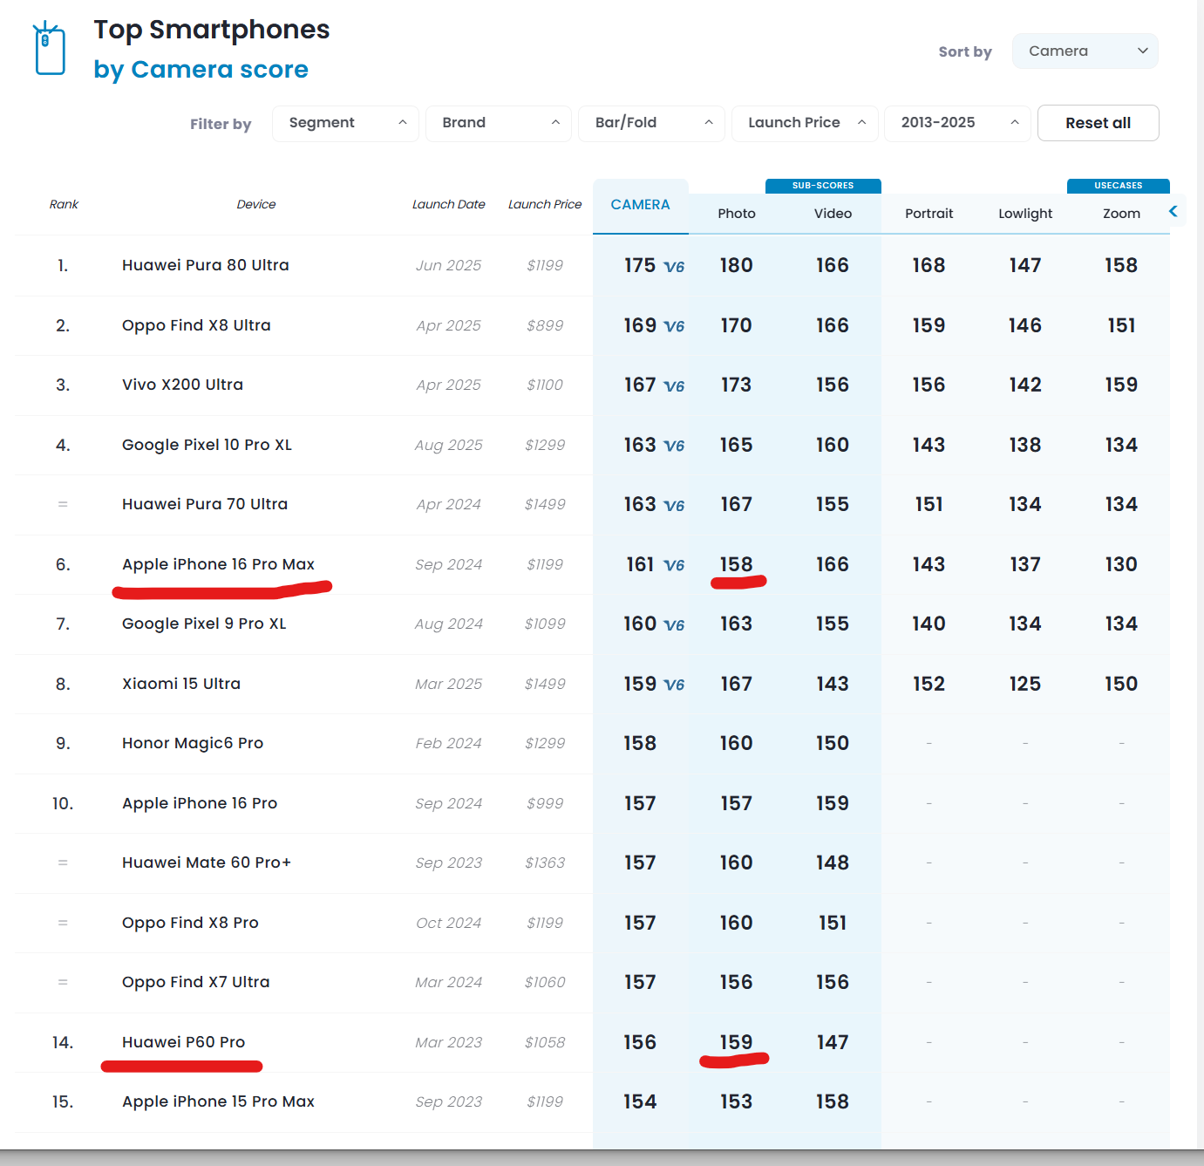Open the Launch Price filter

805,123
